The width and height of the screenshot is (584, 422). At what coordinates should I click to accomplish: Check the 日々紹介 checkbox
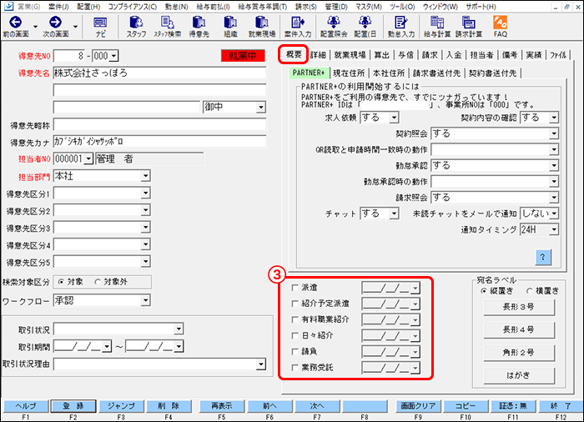[295, 335]
